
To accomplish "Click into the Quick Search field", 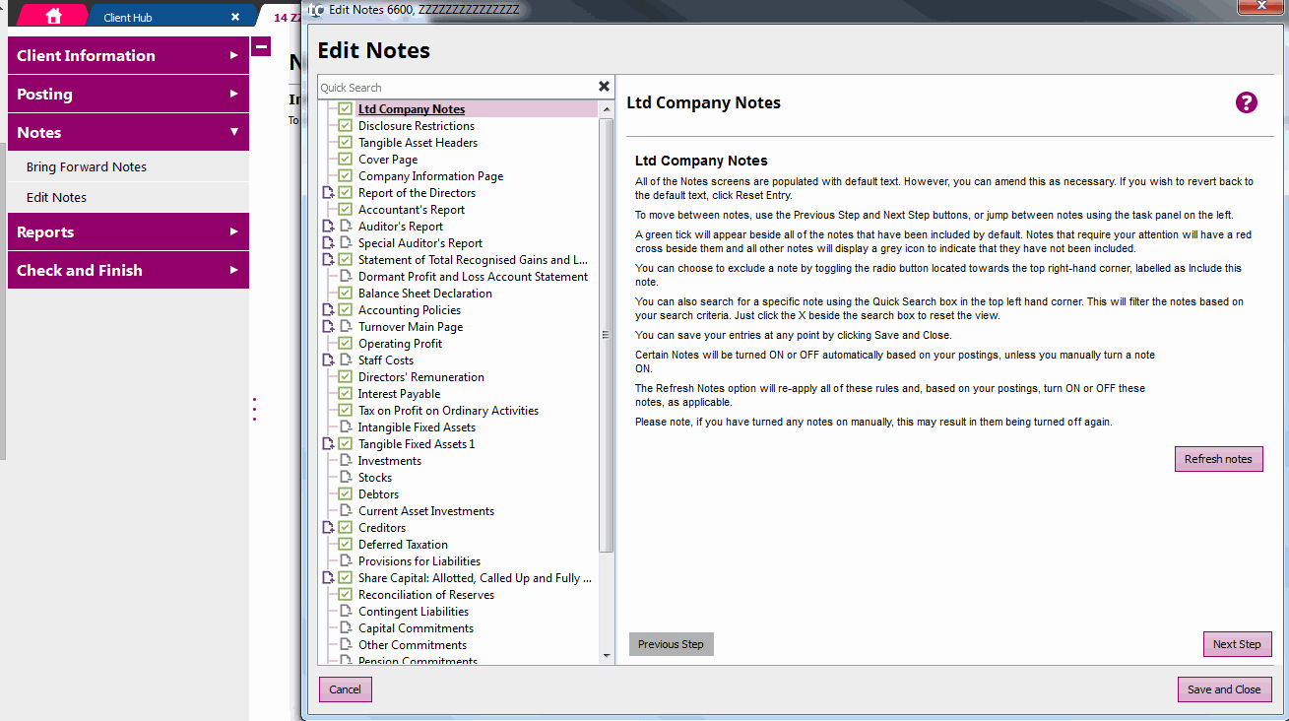I will pos(456,88).
